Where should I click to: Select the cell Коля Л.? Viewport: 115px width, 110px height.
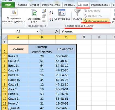tap(18, 103)
